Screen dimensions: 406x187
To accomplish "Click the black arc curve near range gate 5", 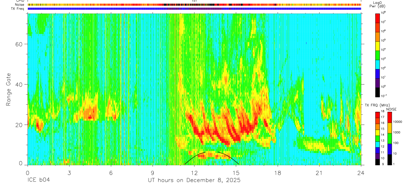I will point(212,158).
